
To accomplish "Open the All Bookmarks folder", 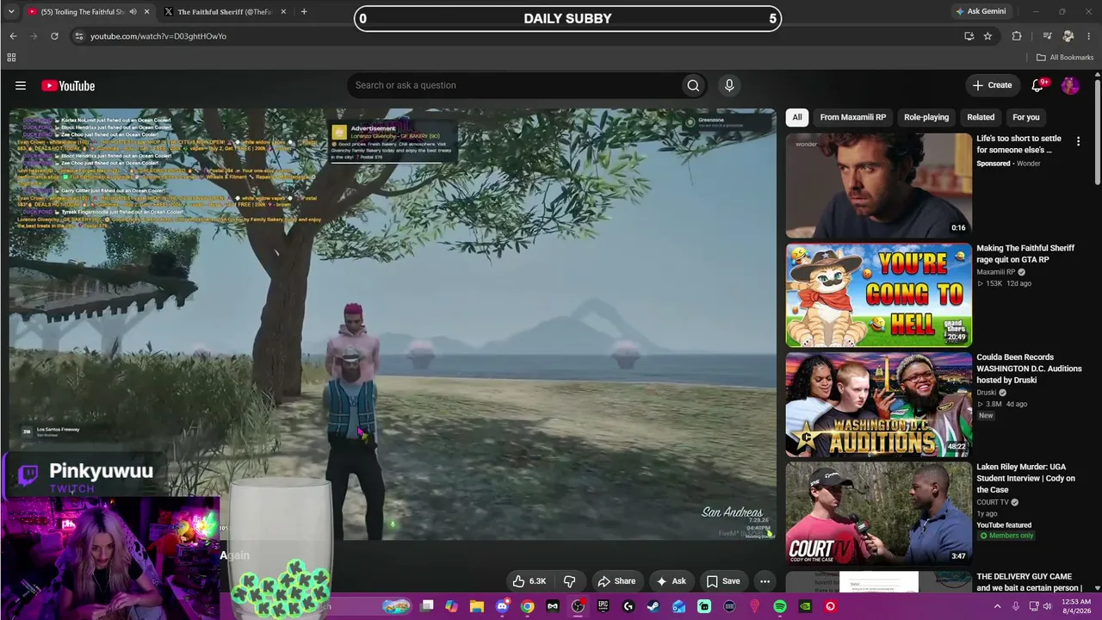I will [x=1065, y=58].
